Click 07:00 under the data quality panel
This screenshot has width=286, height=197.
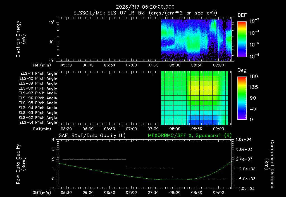[131, 193]
